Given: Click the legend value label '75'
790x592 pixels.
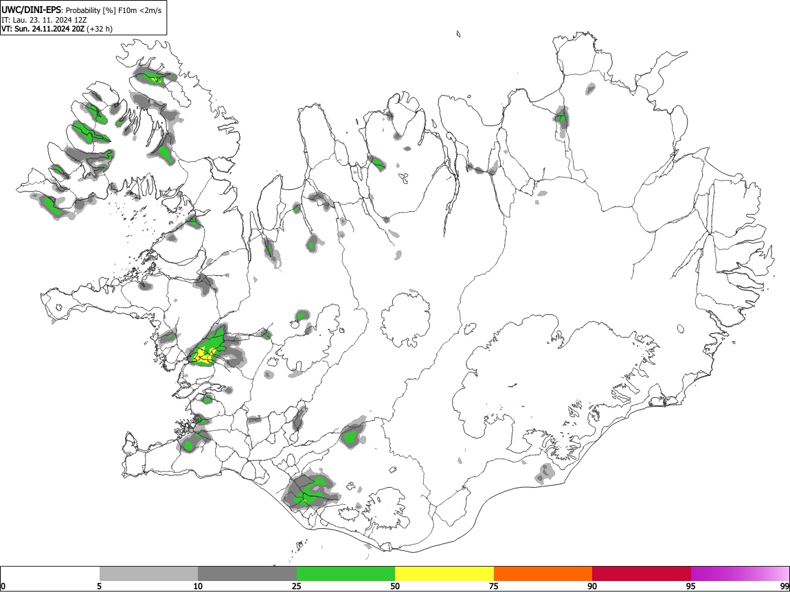Looking at the screenshot, I should click(x=494, y=586).
